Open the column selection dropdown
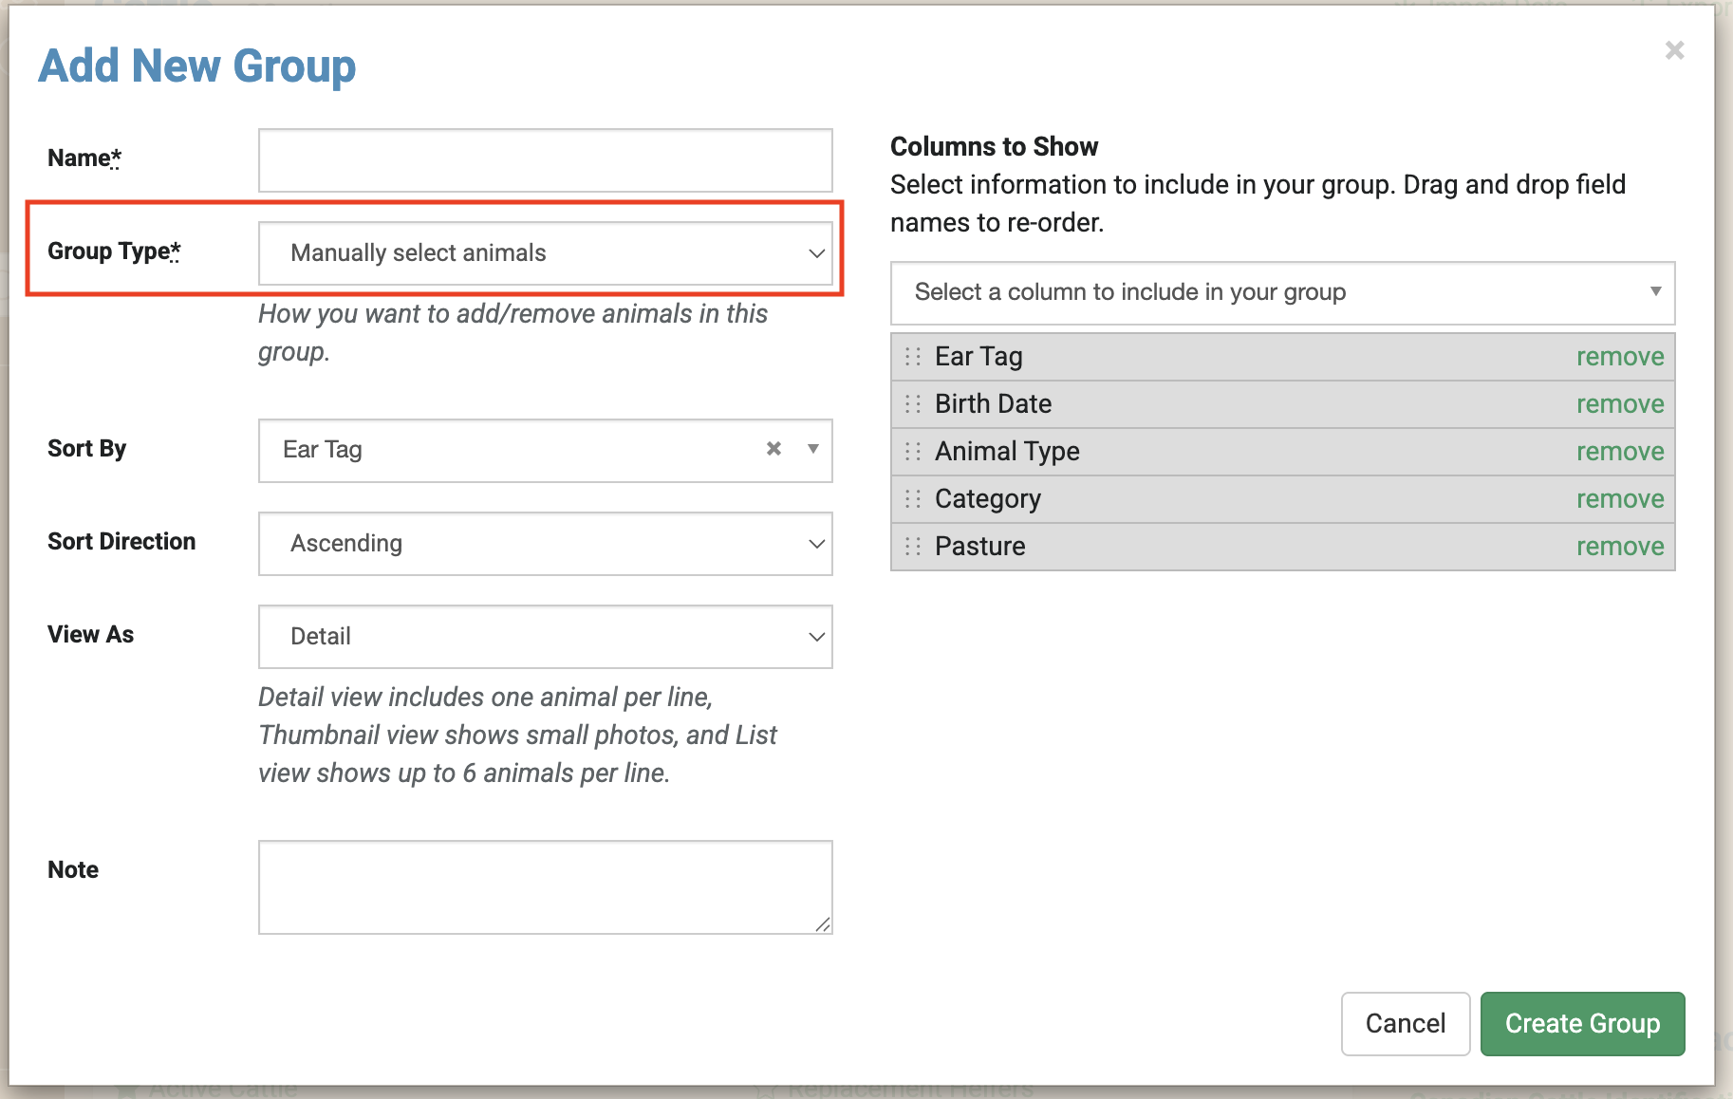 tap(1282, 292)
